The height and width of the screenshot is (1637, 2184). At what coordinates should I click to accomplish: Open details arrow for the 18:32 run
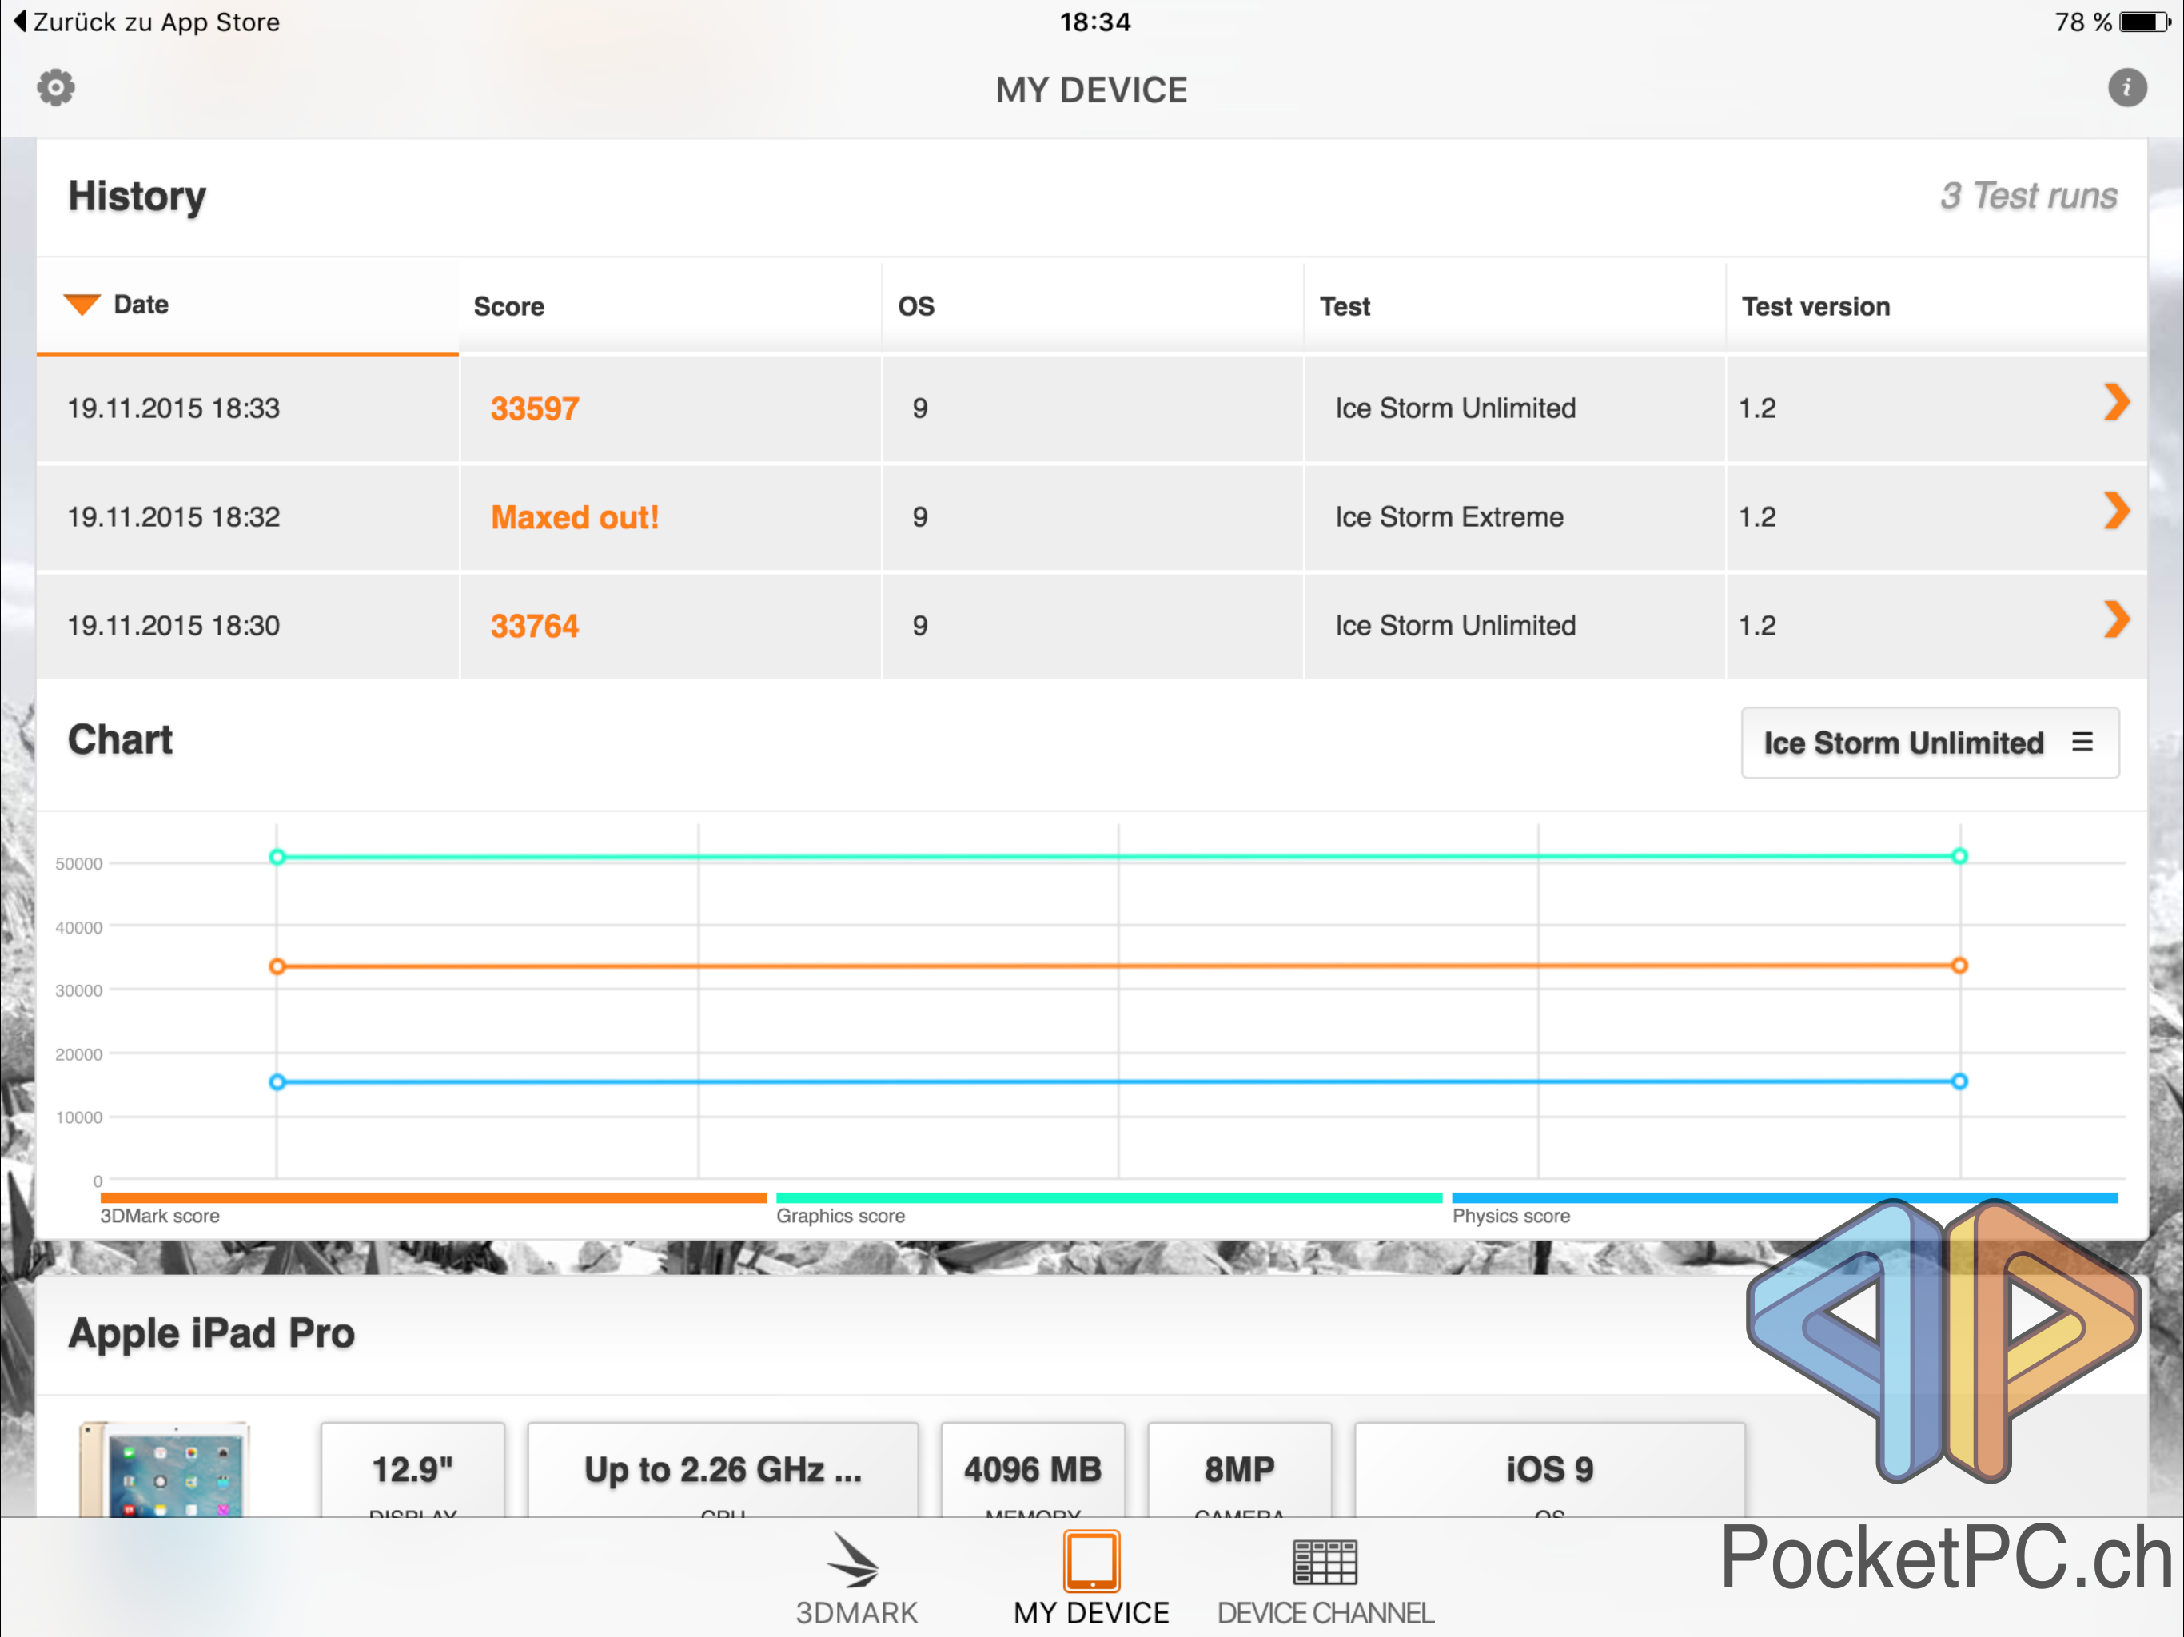pyautogui.click(x=2116, y=511)
